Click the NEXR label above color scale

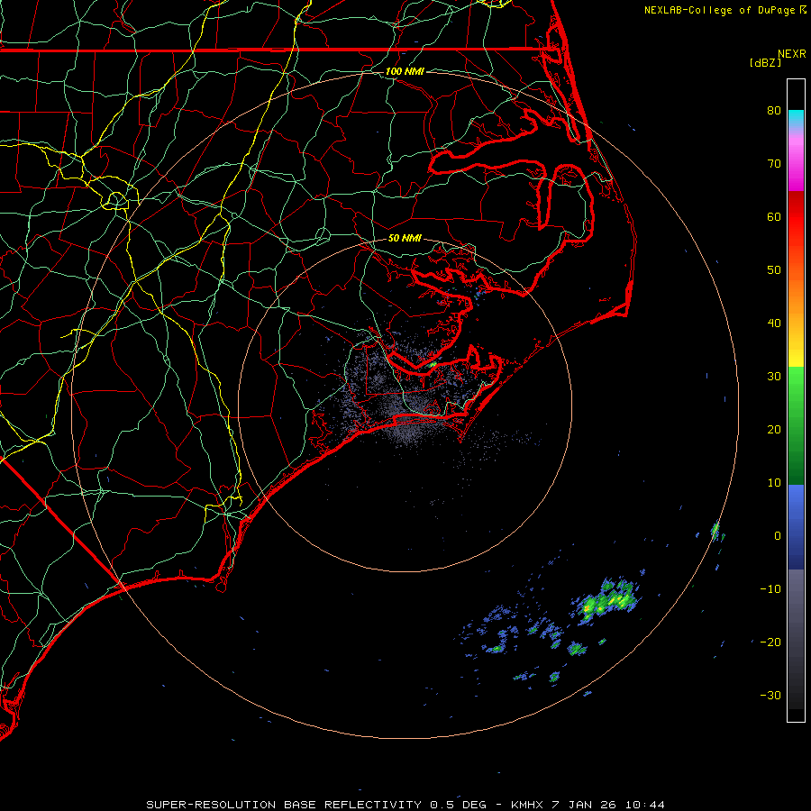tap(791, 54)
